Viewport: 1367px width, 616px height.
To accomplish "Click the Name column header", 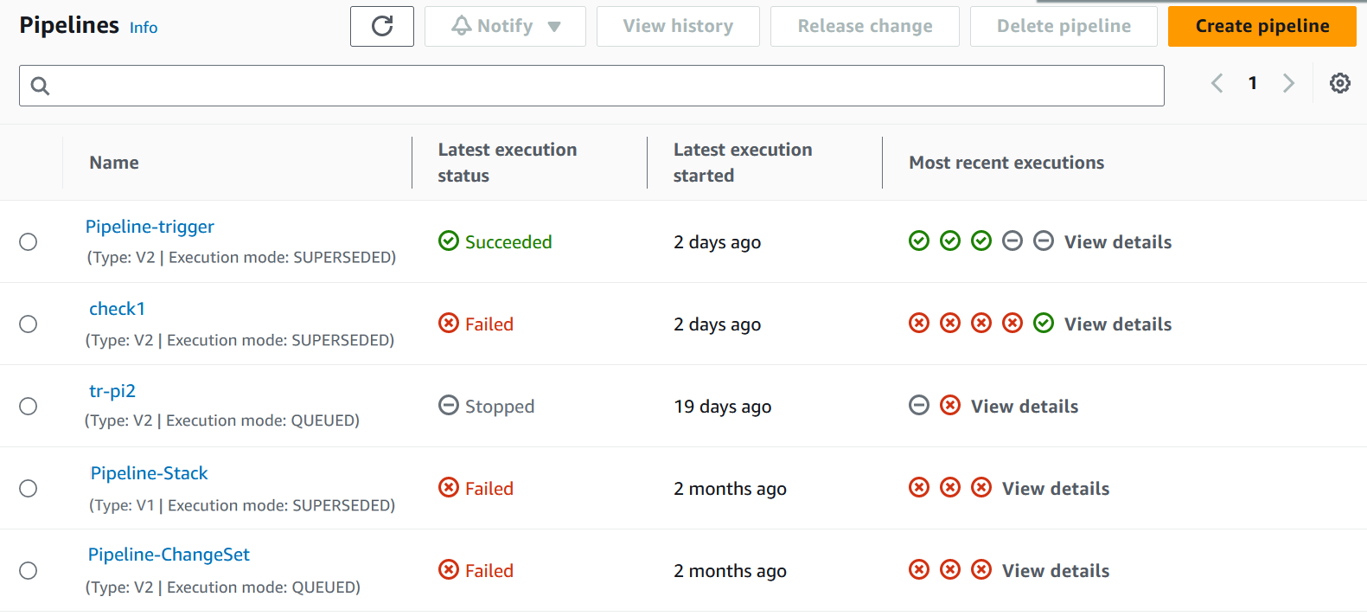I will click(x=113, y=162).
